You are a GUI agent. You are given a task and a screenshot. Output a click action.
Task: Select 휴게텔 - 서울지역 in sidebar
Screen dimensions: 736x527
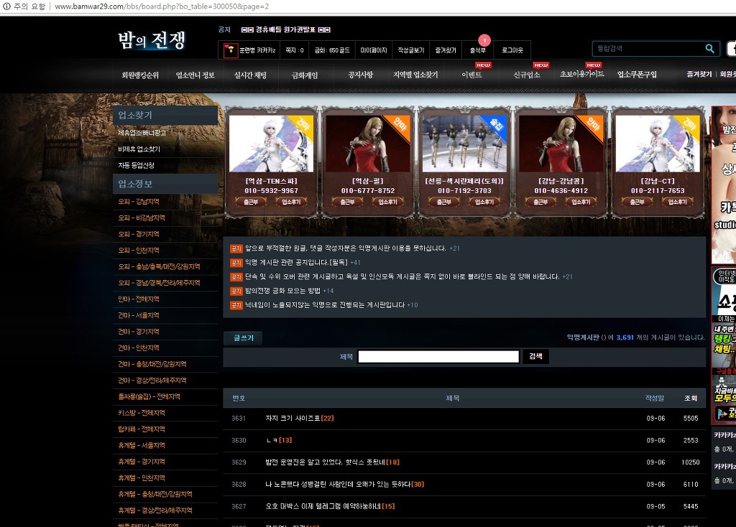point(142,445)
